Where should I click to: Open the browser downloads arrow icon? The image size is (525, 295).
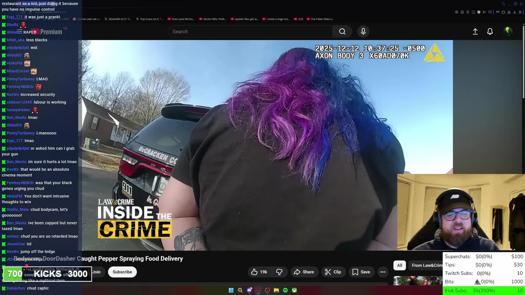514,12
